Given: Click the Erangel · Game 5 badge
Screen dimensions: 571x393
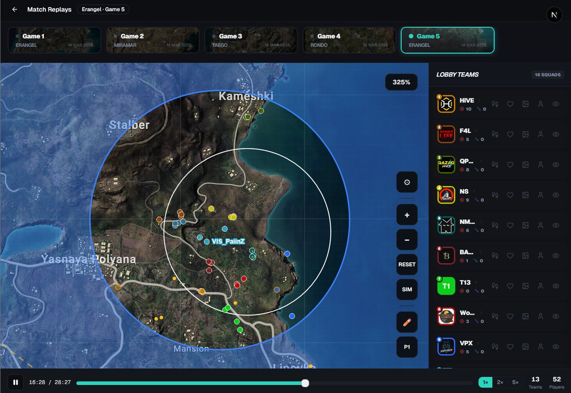Looking at the screenshot, I should pos(103,10).
